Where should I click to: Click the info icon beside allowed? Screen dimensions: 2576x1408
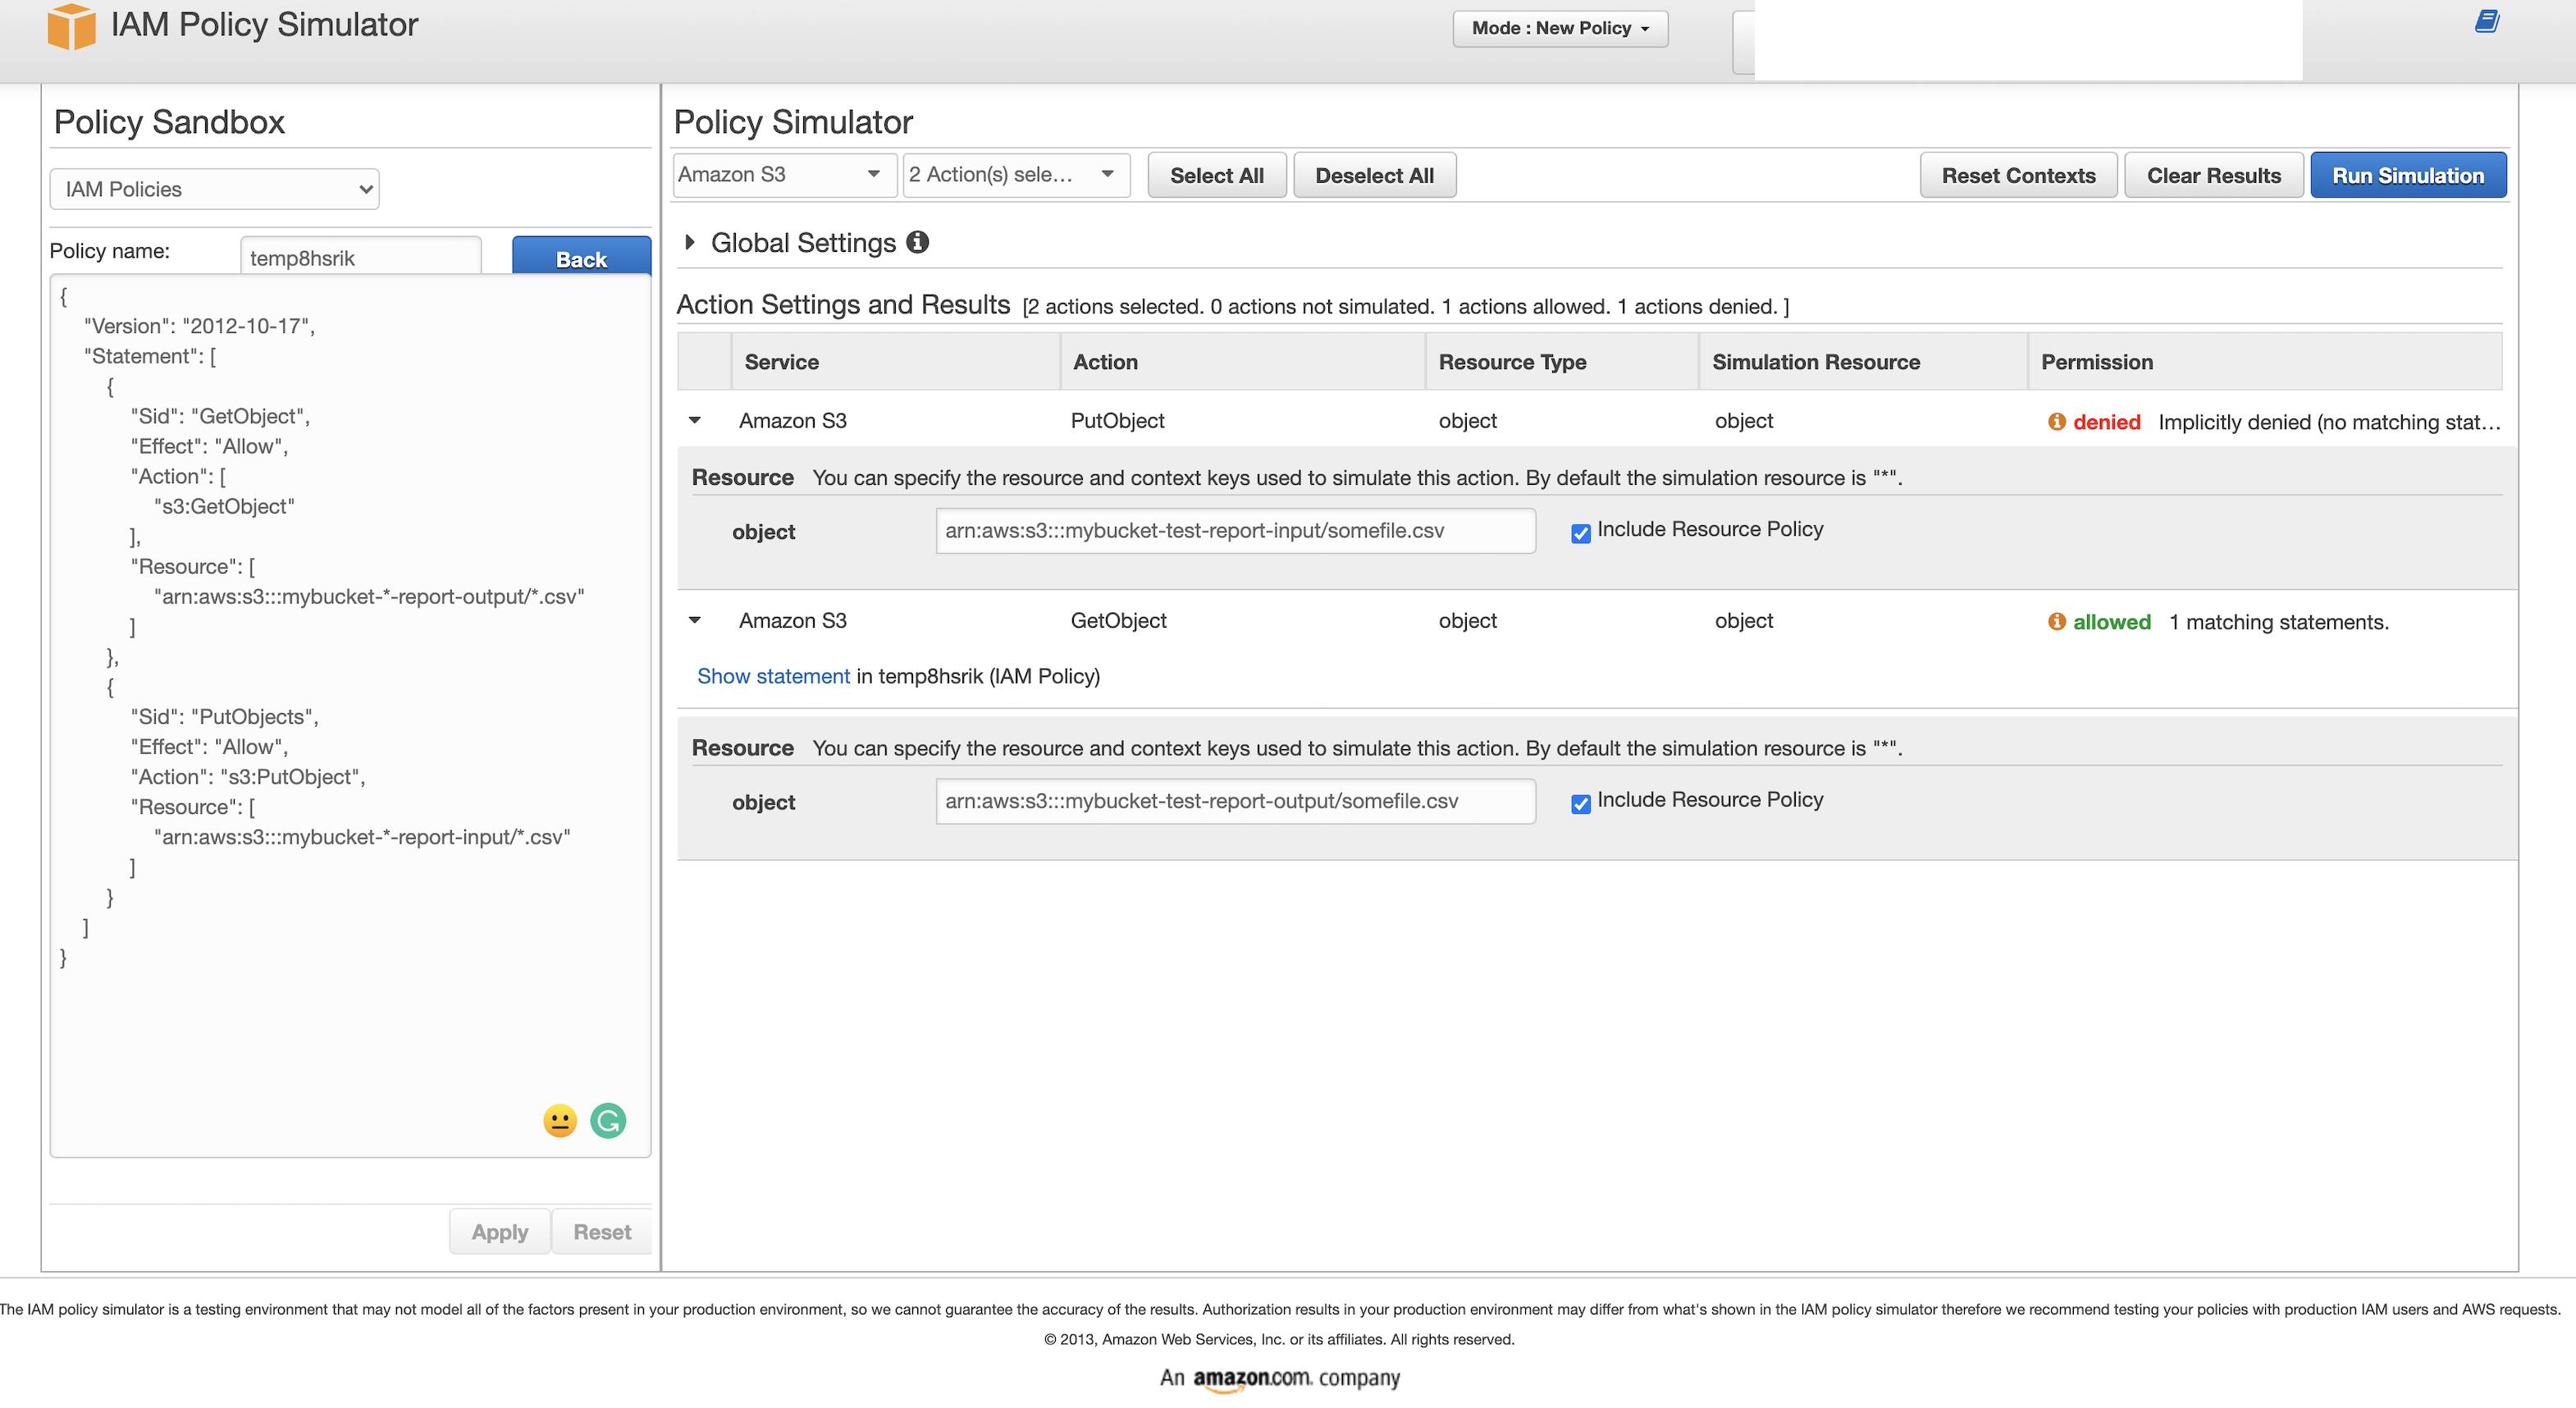2056,622
